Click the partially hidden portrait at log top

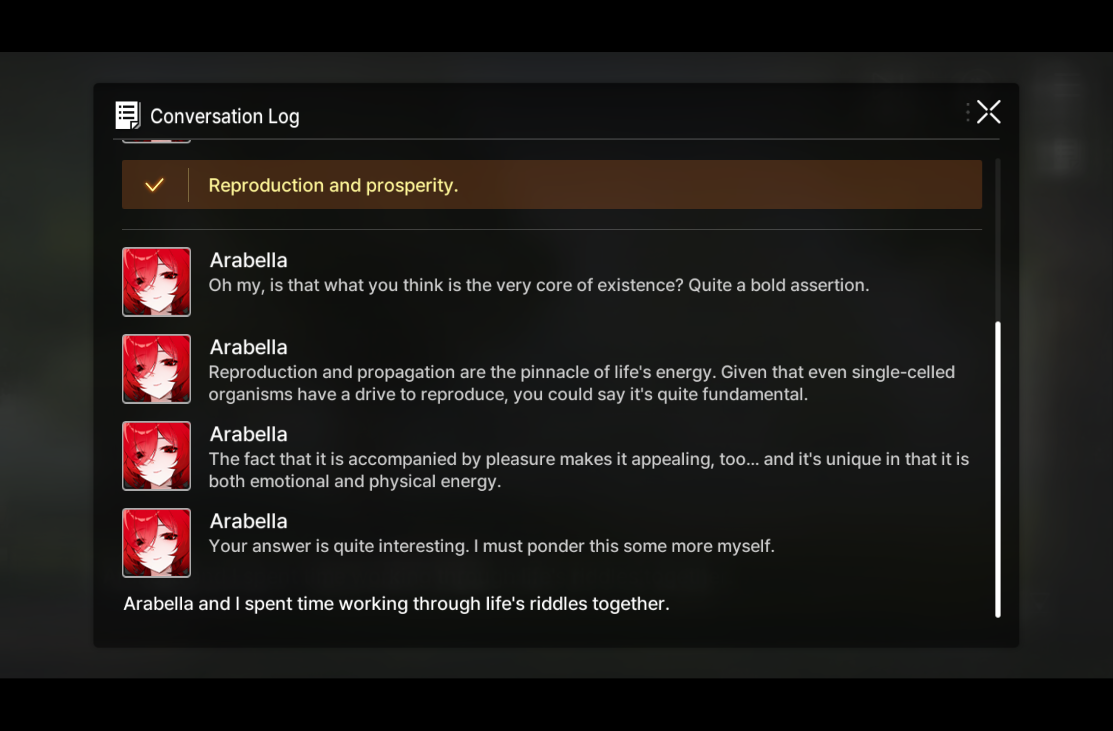pyautogui.click(x=156, y=141)
